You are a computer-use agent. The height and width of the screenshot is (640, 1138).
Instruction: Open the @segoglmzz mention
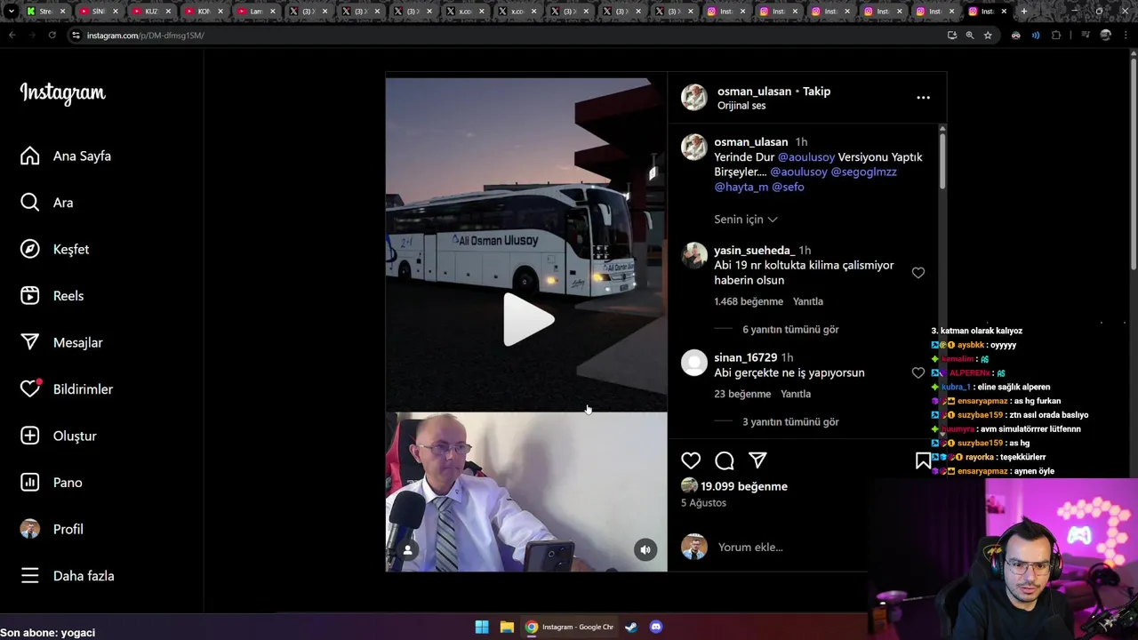click(x=863, y=172)
